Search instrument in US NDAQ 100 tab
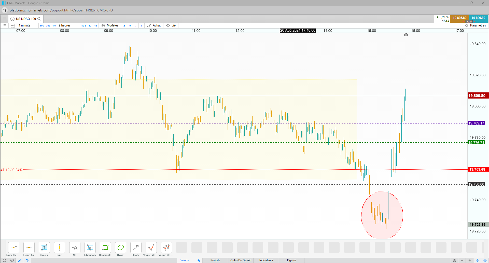Image resolution: width=489 pixels, height=263 pixels. pyautogui.click(x=39, y=19)
